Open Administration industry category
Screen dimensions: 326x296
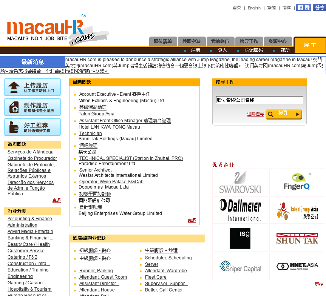tap(22, 225)
